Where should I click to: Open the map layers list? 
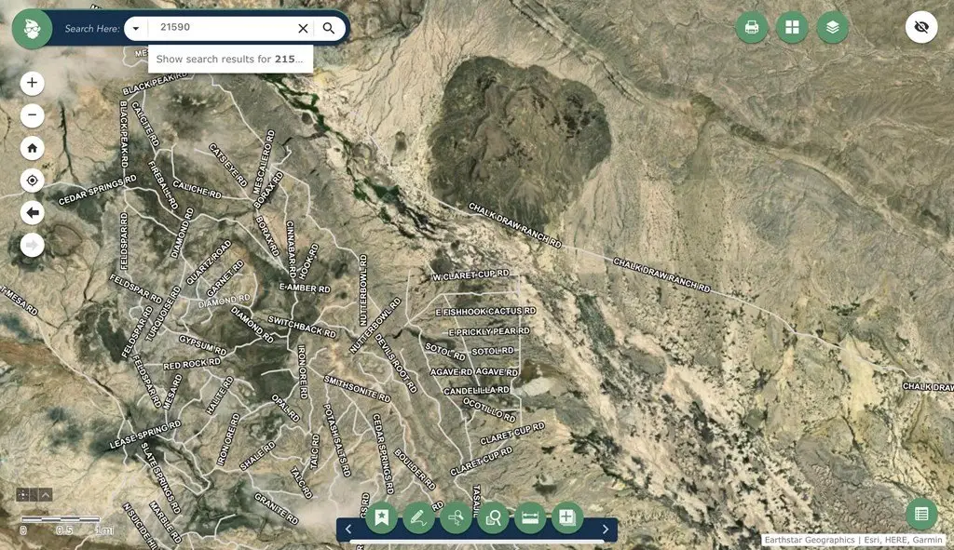(x=832, y=27)
